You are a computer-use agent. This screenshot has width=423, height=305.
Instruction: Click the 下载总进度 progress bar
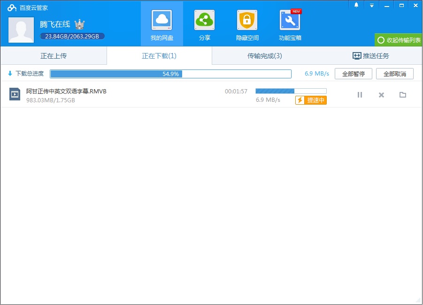coord(170,74)
